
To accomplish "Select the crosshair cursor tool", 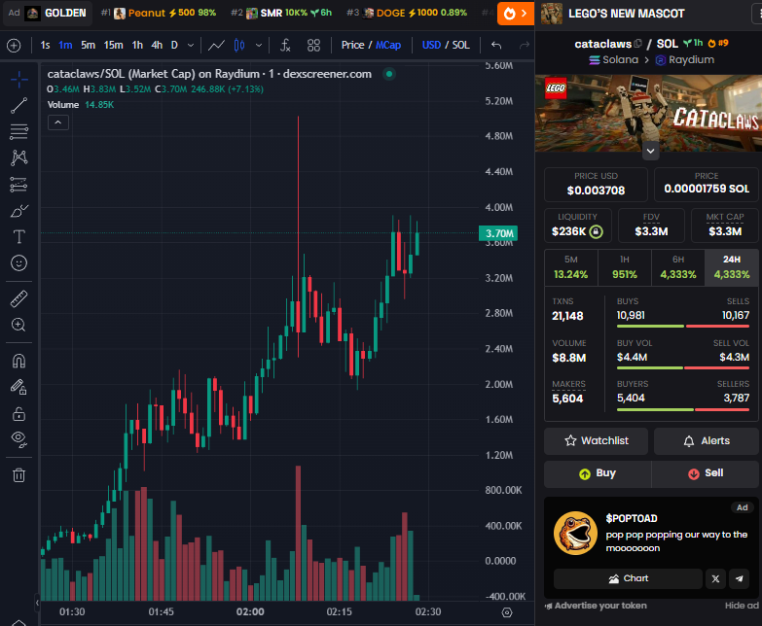I will pos(18,79).
